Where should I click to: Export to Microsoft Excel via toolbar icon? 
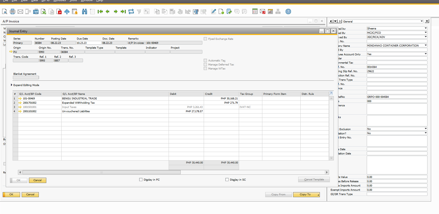coord(43,11)
